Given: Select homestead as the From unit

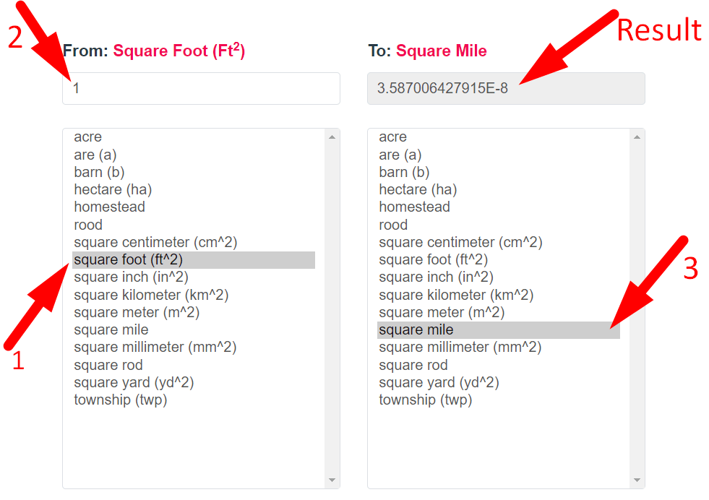Looking at the screenshot, I should click(109, 207).
